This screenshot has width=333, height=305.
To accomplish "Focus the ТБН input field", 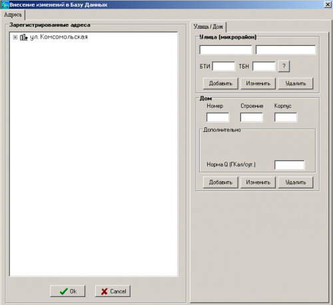I will (x=264, y=66).
